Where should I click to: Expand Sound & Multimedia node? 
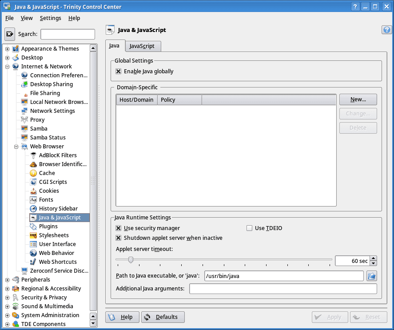pos(7,306)
